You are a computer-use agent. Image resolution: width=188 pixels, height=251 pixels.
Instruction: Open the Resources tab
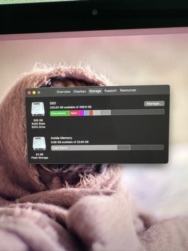coord(128,90)
